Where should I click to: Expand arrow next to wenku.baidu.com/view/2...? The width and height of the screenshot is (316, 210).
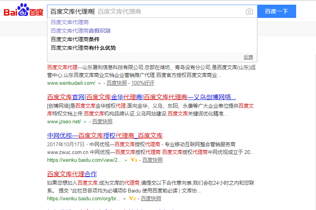[126, 161]
